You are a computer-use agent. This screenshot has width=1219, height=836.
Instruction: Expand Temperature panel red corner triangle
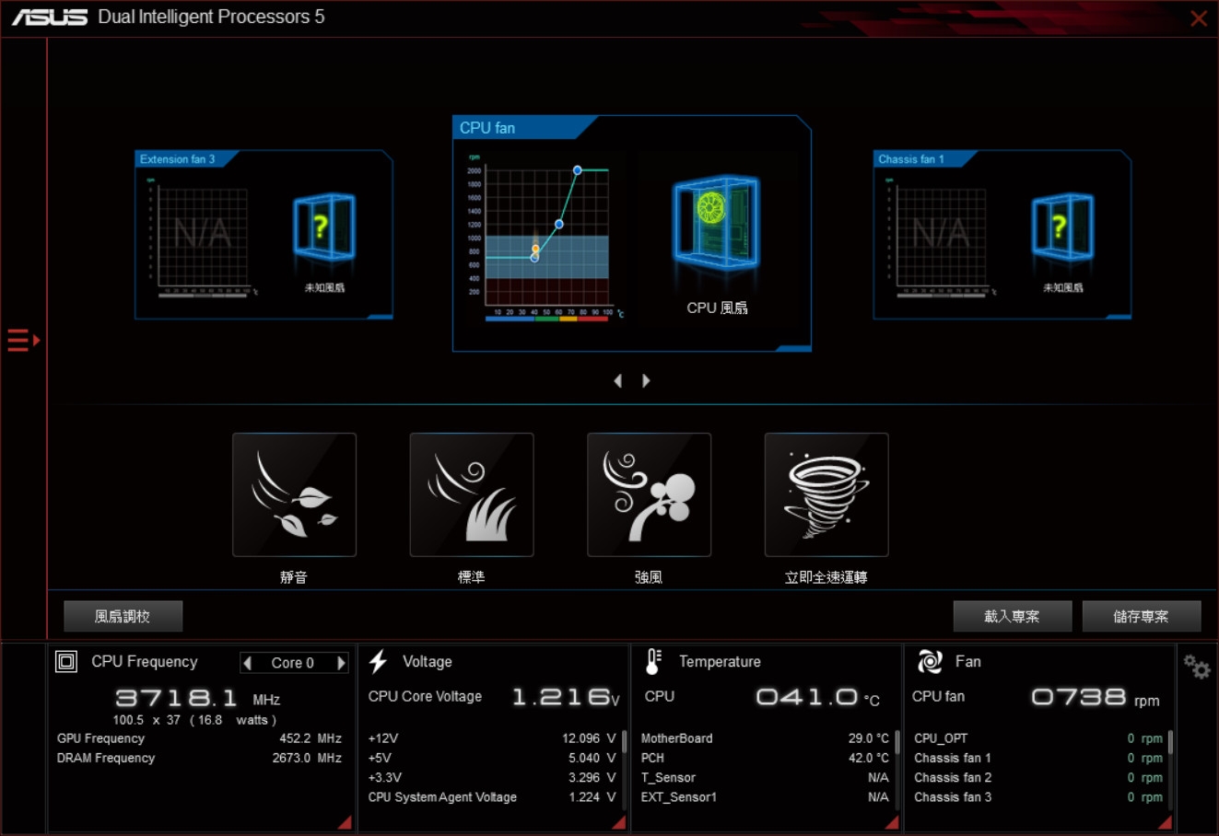pos(891,822)
